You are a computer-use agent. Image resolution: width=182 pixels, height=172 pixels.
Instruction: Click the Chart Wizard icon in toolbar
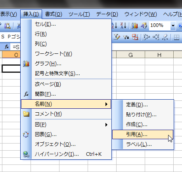[134, 25]
